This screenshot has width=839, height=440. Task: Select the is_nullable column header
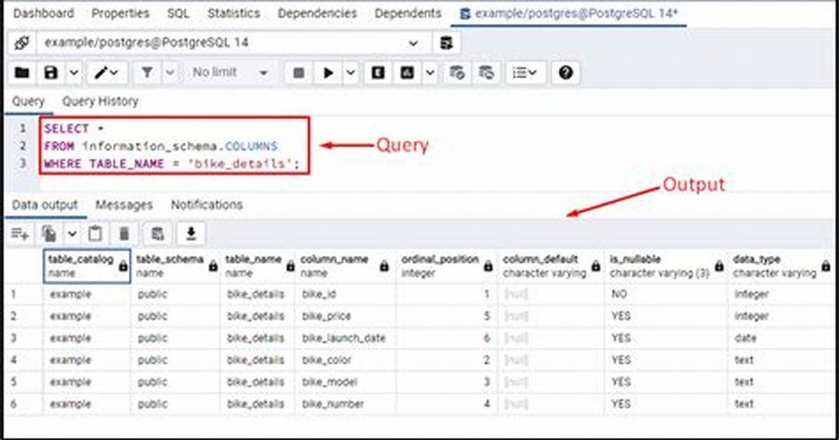(x=666, y=266)
